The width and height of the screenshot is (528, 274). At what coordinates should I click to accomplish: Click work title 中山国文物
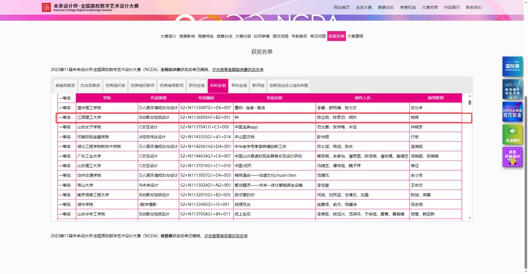pos(244,137)
